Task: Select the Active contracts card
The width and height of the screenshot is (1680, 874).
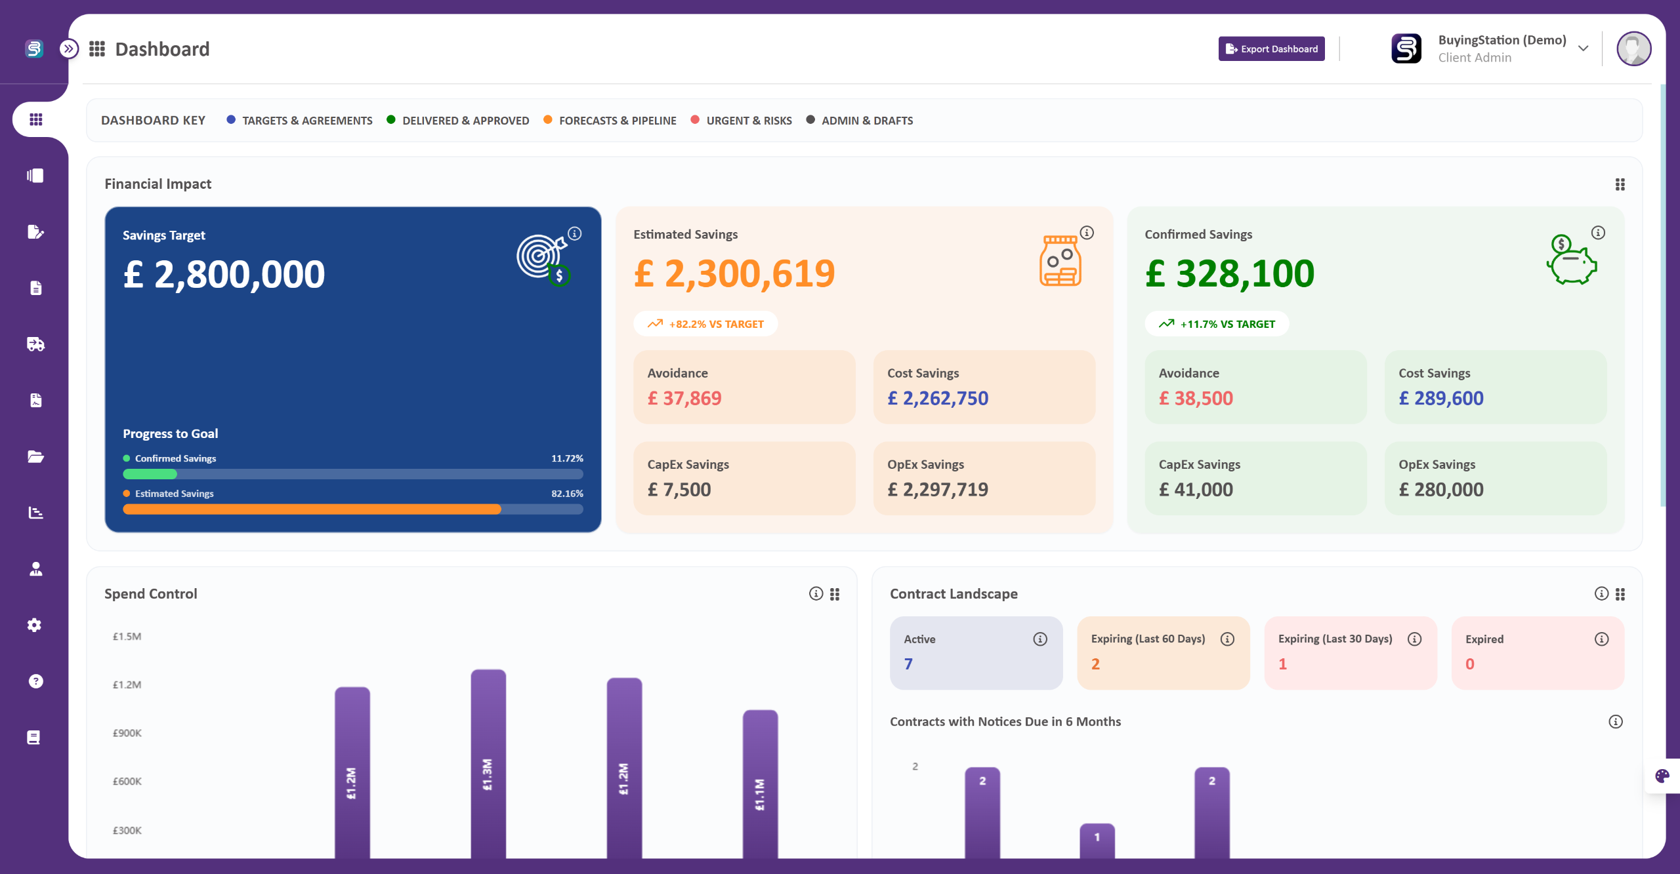Action: click(x=975, y=652)
